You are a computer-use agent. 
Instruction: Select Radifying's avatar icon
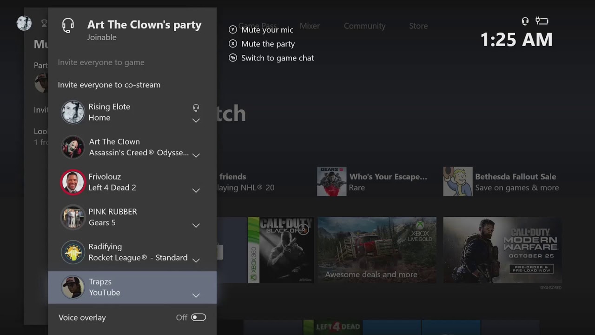point(73,252)
